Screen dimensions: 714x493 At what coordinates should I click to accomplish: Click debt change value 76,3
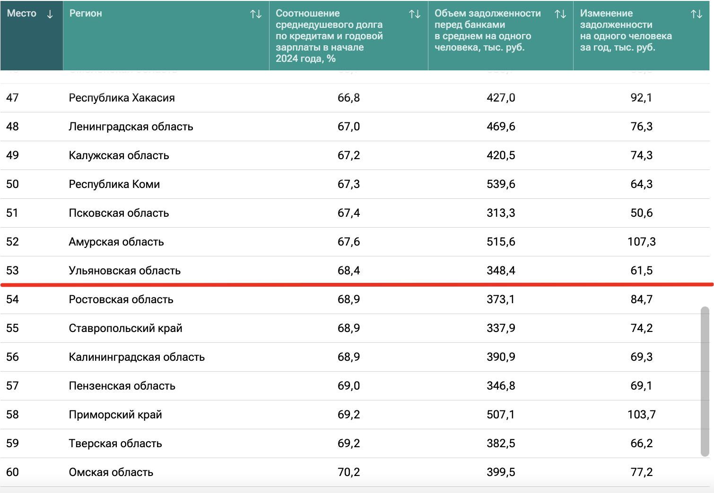(x=641, y=127)
